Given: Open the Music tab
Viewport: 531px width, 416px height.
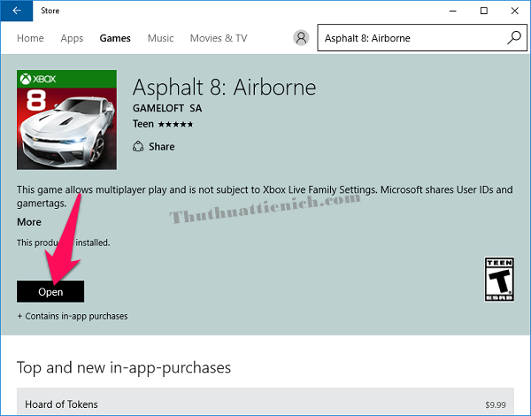Looking at the screenshot, I should point(160,38).
